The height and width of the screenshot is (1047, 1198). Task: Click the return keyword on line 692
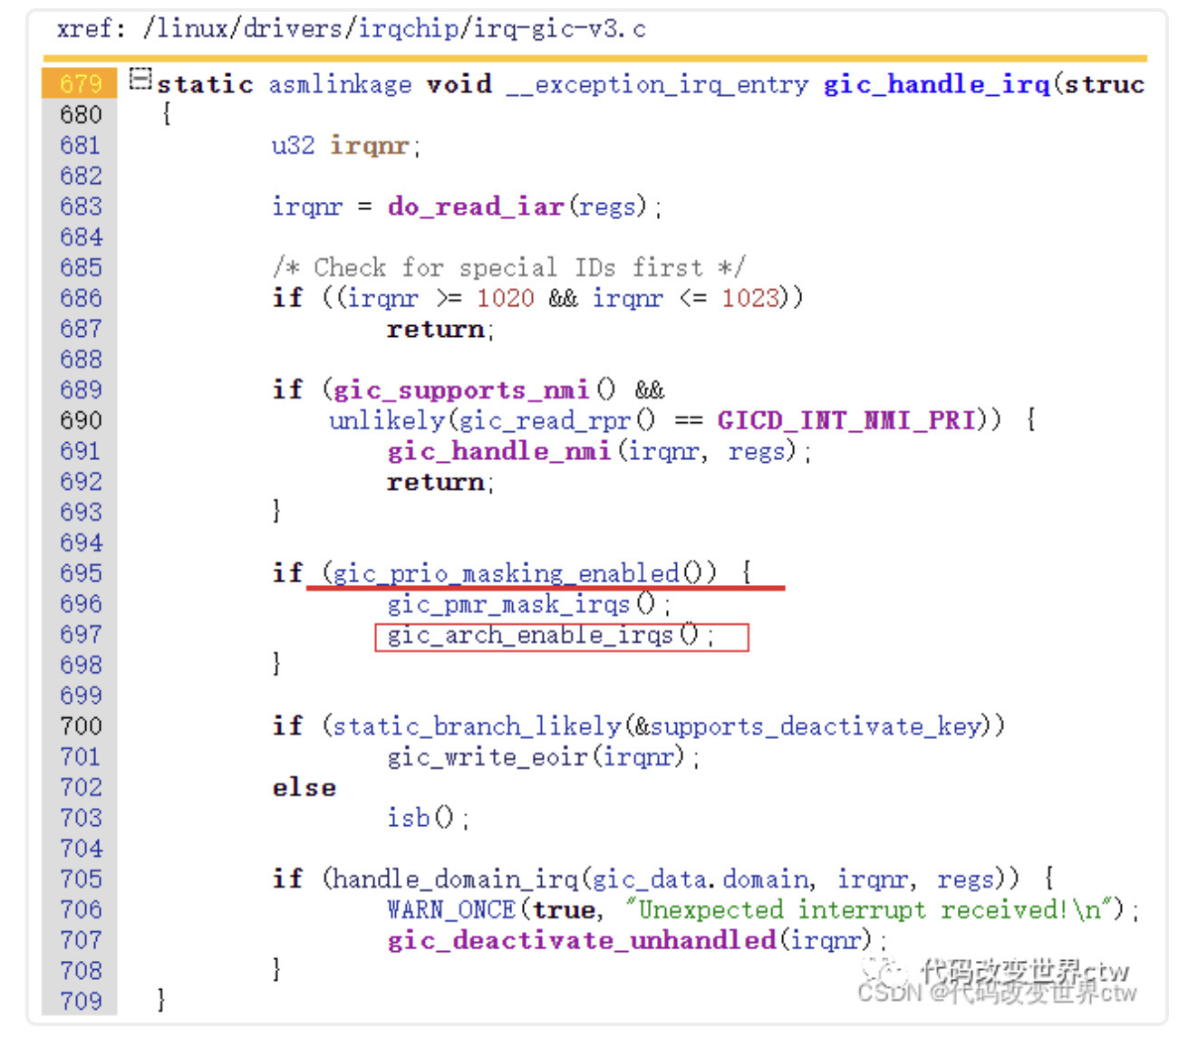tap(436, 482)
